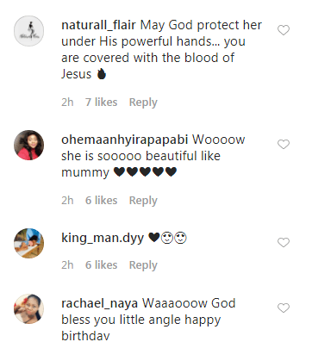Viewport: 312px width, 342px height.
Task: View 6 likes on ohemaanhyirapapabi comment
Action: [x=101, y=201]
